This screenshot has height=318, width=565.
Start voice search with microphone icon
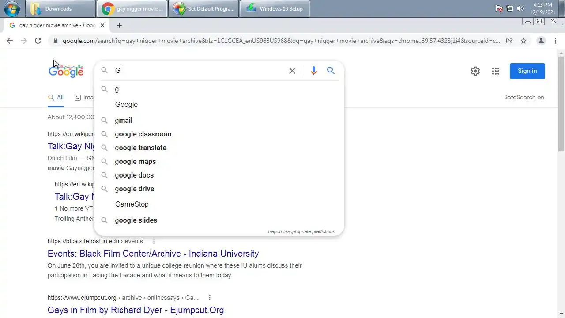tap(314, 71)
